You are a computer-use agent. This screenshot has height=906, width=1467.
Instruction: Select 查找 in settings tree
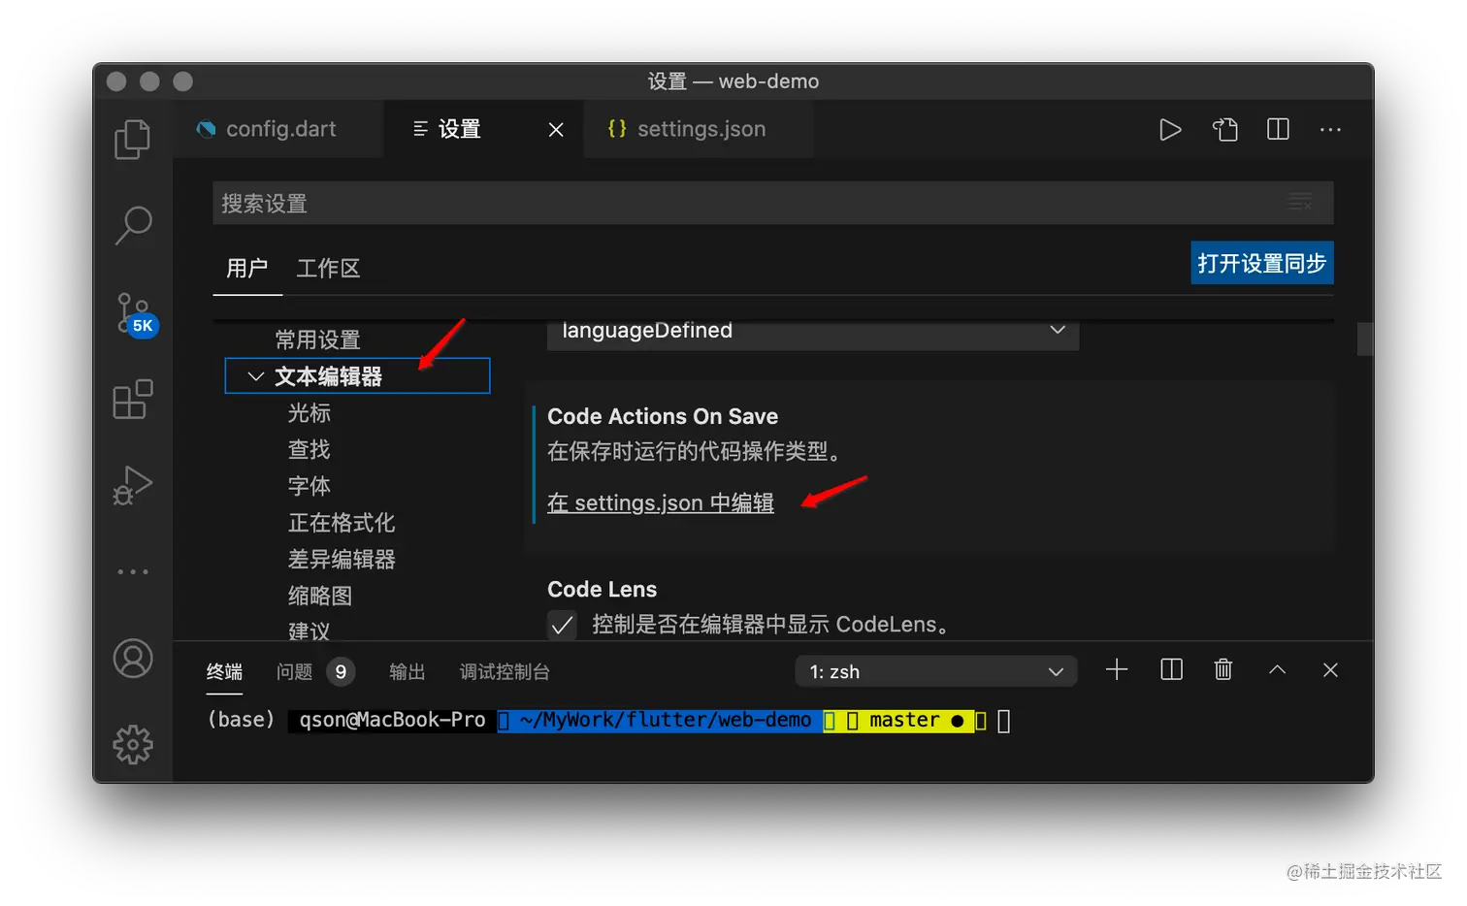(310, 449)
